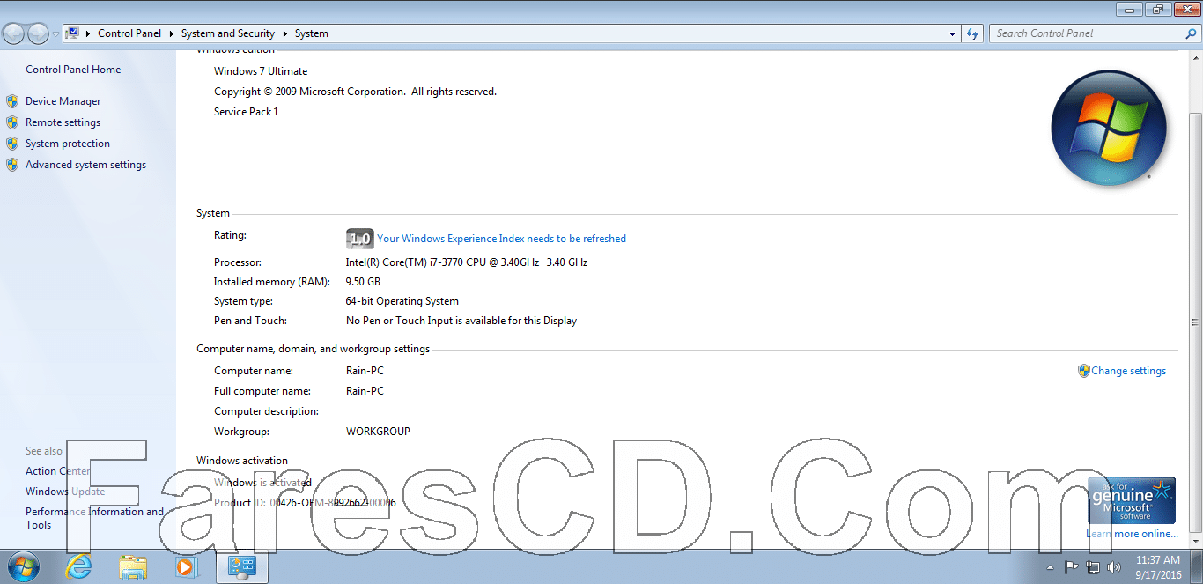Click the Remote settings shield icon

(12, 122)
